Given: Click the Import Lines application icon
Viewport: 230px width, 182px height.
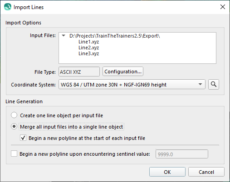Looking at the screenshot, I should pyautogui.click(x=8, y=7).
